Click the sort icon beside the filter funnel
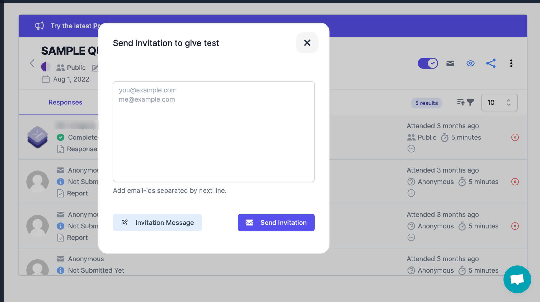Screen dimensions: 540x302 [461, 103]
